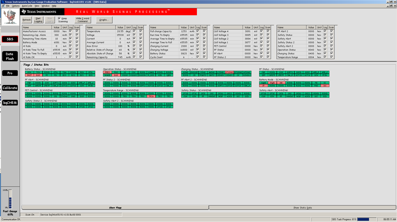Click the CapM flag in Battery Mode
397x222 pixels.
tap(263, 83)
